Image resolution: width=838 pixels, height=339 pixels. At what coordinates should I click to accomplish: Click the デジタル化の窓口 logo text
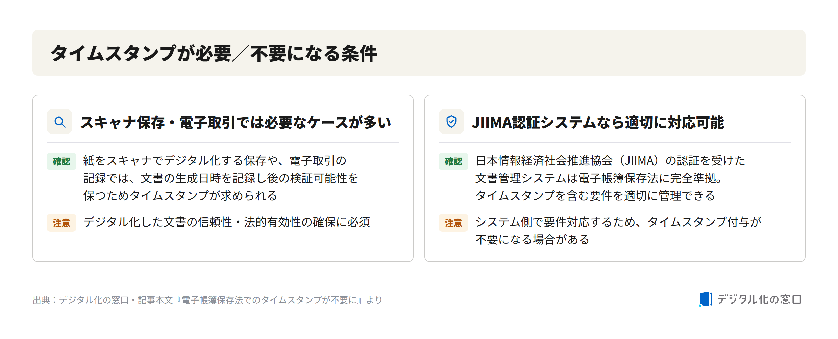pos(759,299)
